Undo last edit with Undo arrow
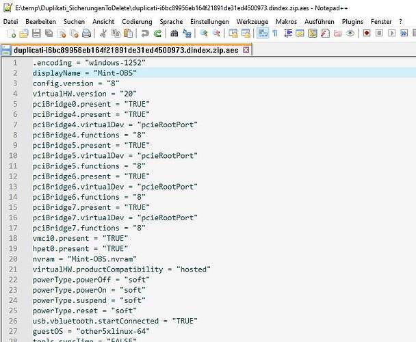The image size is (416, 342). (x=145, y=34)
